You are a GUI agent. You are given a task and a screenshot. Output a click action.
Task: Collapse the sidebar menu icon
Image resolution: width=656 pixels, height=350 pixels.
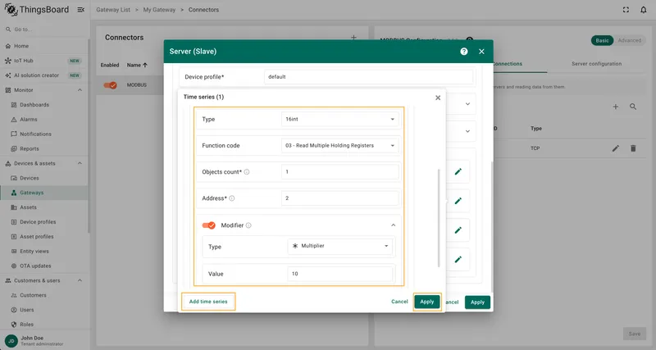click(x=80, y=10)
